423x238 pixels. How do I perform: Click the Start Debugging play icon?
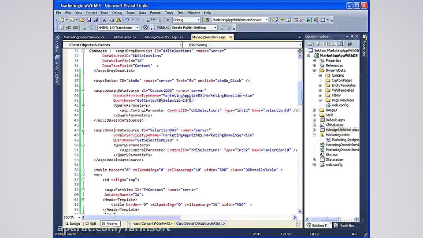tap(168, 20)
